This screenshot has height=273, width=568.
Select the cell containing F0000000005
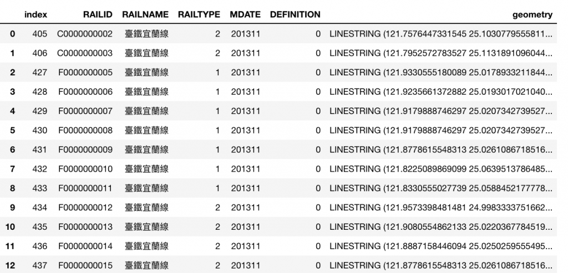(x=85, y=73)
